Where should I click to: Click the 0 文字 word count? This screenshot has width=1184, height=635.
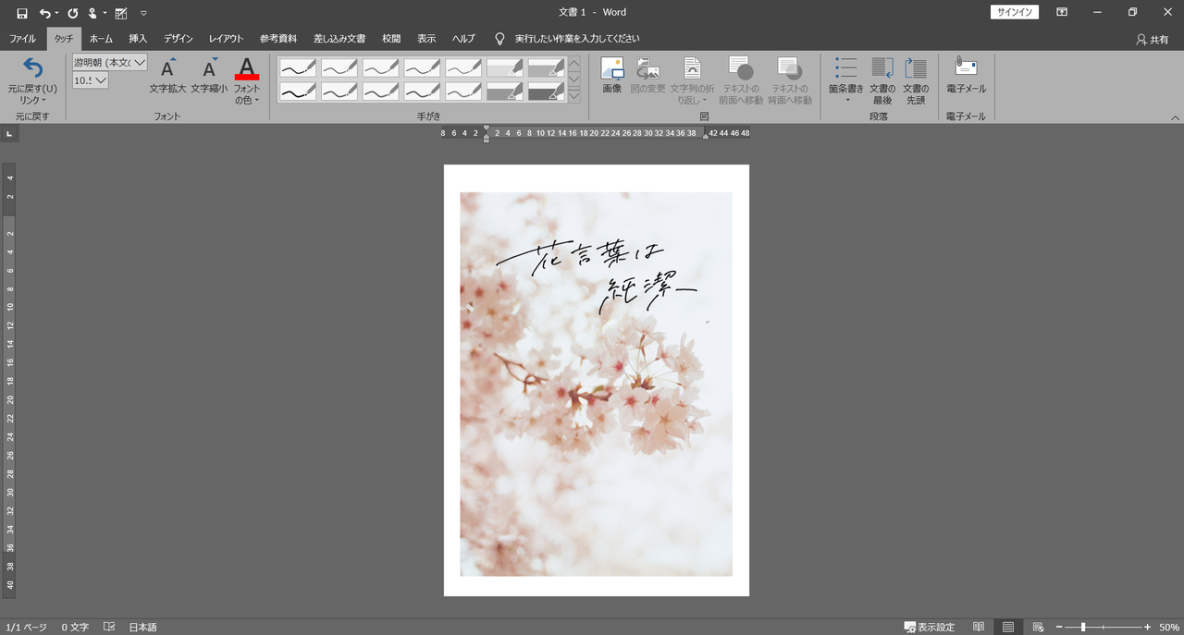click(x=75, y=627)
